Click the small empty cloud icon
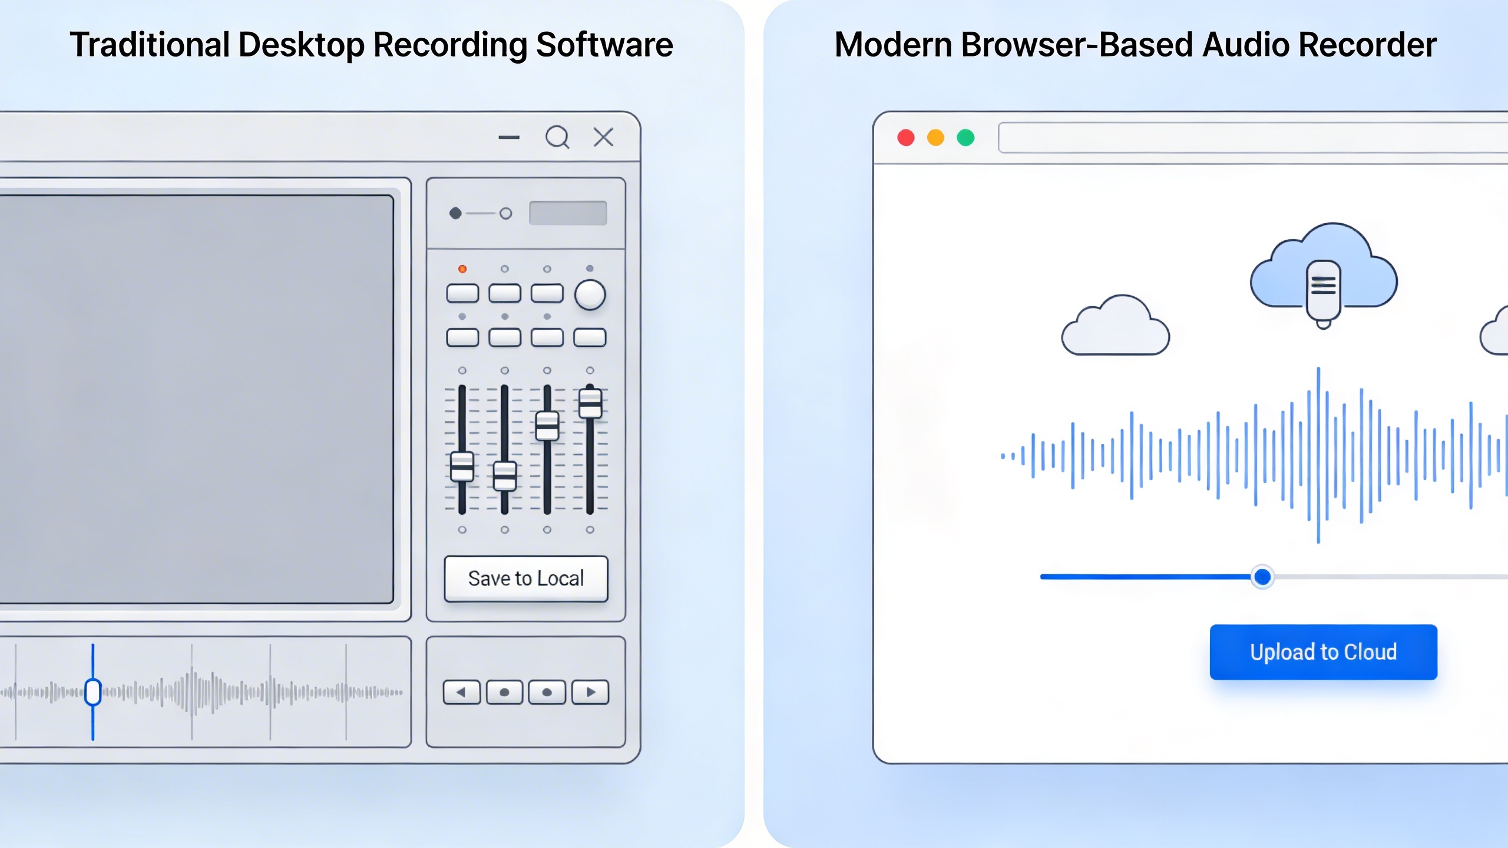 1115,327
